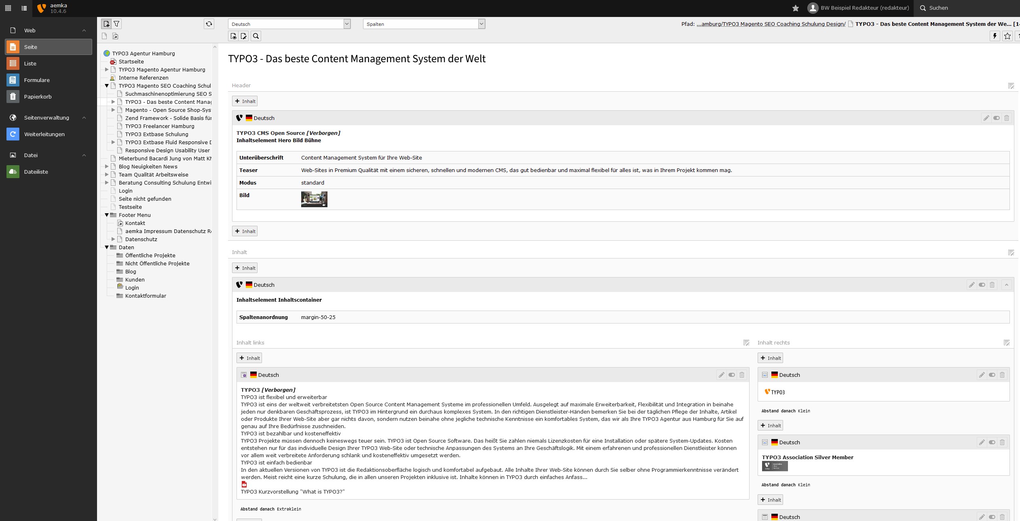Viewport: 1020px width, 521px height.
Task: Edit the Hero Bild Bühne element pencil
Action: pos(986,118)
